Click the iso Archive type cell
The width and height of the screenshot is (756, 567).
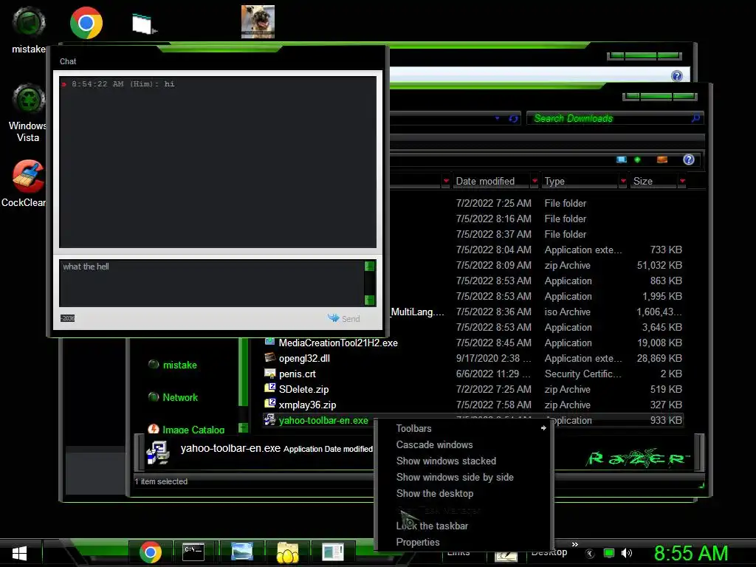568,312
